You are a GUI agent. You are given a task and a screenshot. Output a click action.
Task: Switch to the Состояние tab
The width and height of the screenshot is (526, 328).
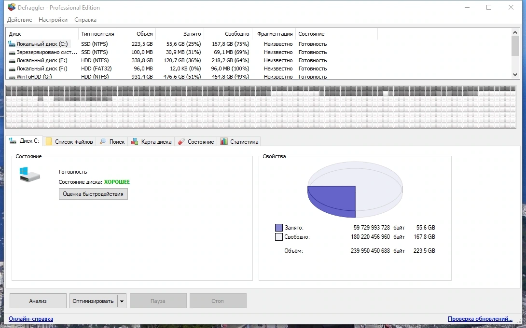pyautogui.click(x=196, y=141)
